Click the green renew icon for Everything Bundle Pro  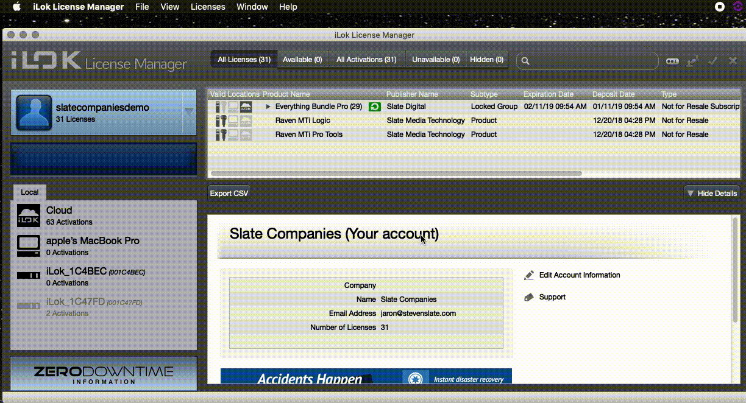(x=374, y=107)
